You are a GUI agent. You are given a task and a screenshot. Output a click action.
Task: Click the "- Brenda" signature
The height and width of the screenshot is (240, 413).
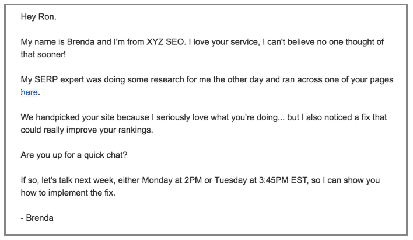pyautogui.click(x=37, y=218)
